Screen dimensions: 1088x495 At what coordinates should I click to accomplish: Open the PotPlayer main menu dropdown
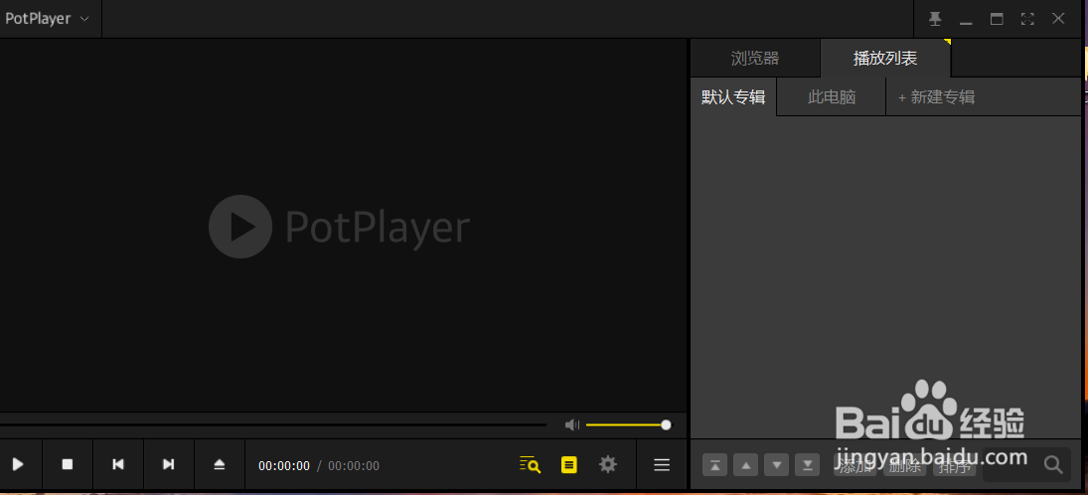(47, 19)
